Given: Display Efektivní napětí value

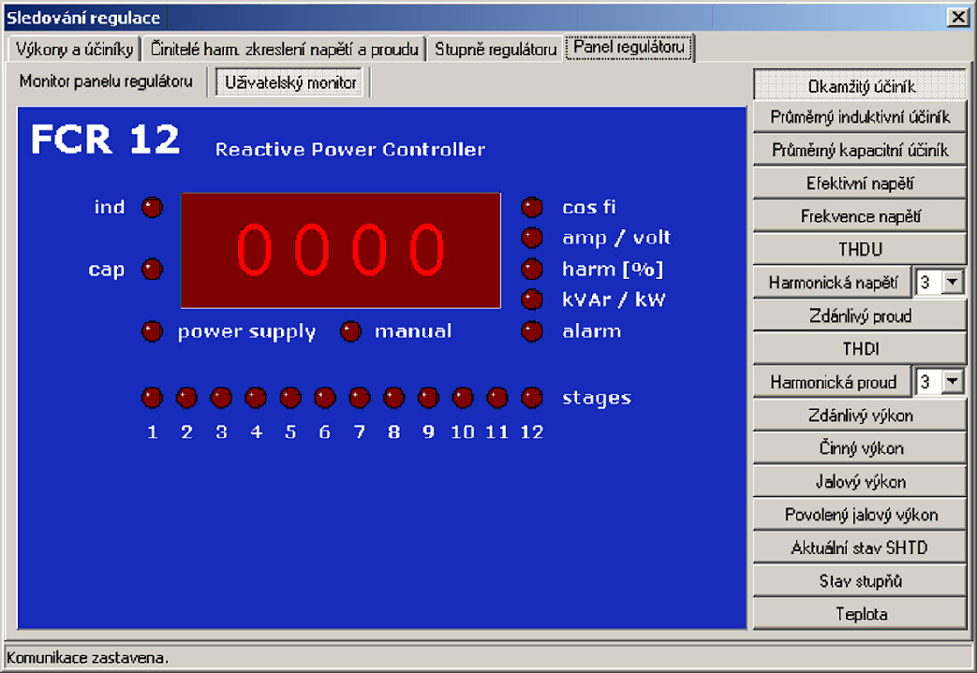Looking at the screenshot, I should pyautogui.click(x=861, y=183).
